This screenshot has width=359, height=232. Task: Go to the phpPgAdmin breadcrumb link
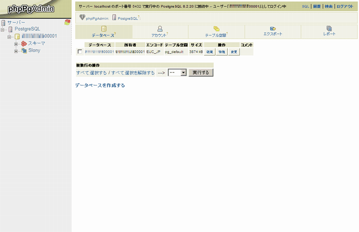point(97,18)
